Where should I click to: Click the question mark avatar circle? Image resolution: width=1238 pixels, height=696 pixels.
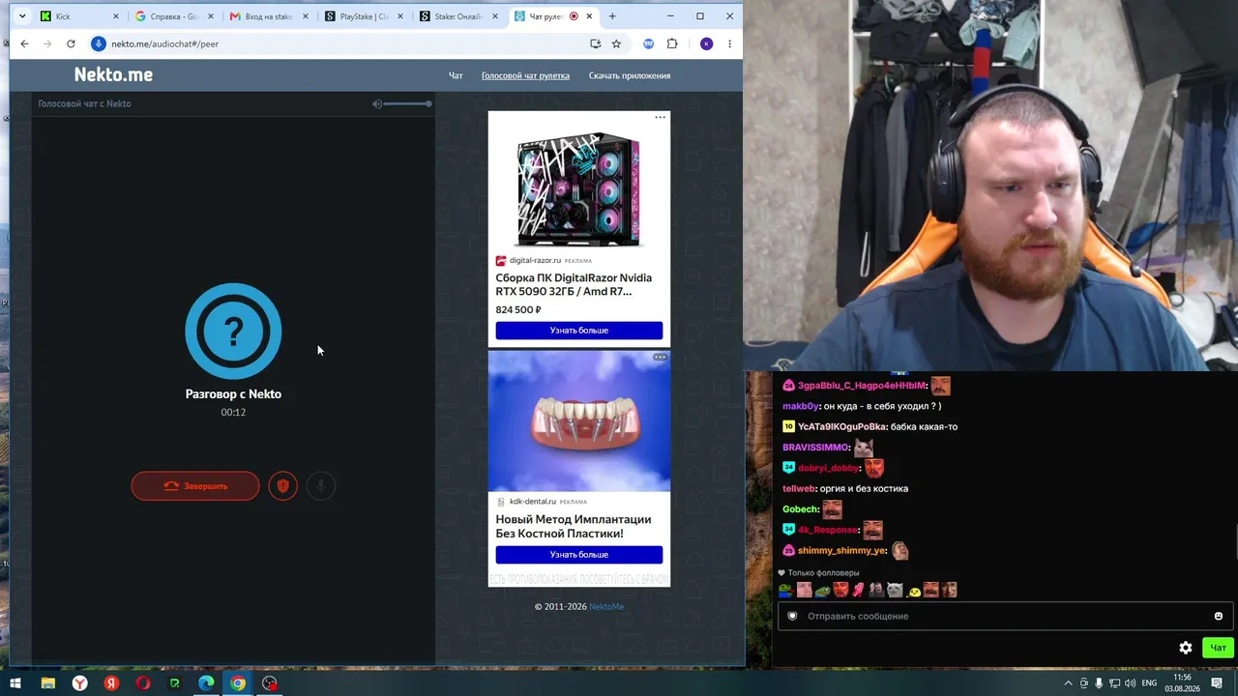pyautogui.click(x=233, y=331)
